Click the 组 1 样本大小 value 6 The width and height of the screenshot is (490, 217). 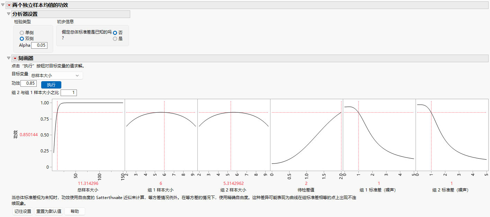pyautogui.click(x=161, y=183)
